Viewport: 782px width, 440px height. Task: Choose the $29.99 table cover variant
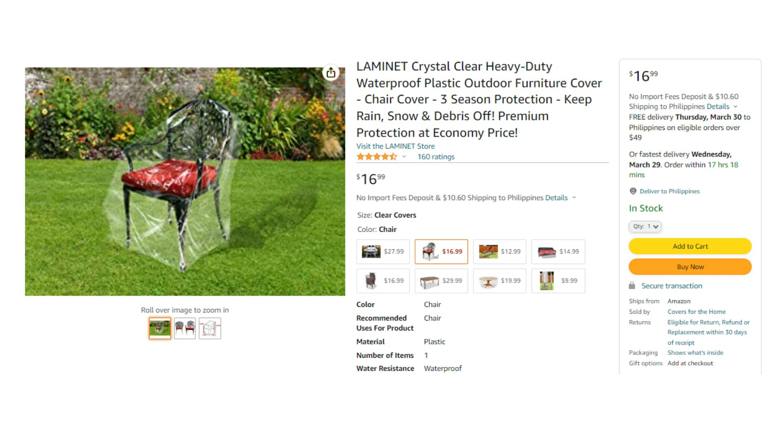click(x=441, y=281)
